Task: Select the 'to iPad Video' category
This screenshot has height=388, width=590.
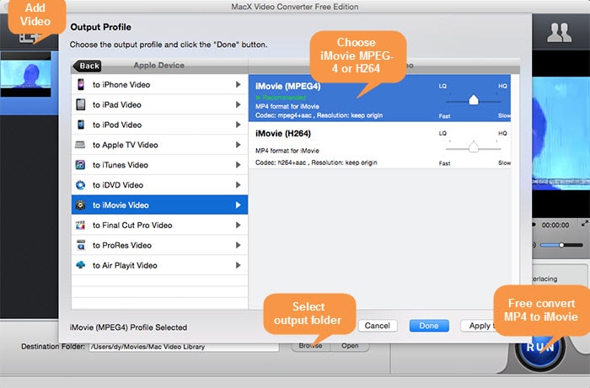Action: (x=159, y=104)
